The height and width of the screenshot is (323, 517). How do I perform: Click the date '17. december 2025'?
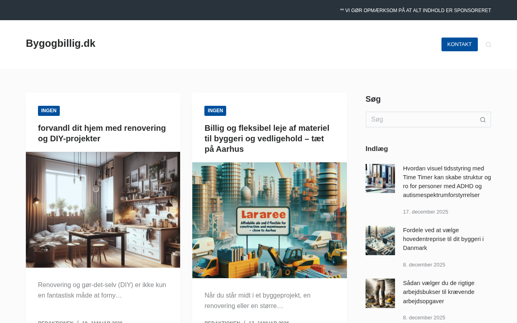[426, 212]
